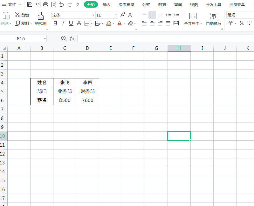Open the 审阅 tab
Screen dimensions: 254x206
[x=178, y=4]
